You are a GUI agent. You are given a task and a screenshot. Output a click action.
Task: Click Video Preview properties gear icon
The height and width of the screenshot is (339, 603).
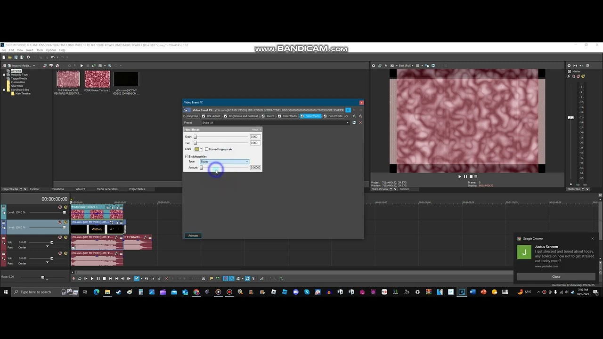click(374, 65)
